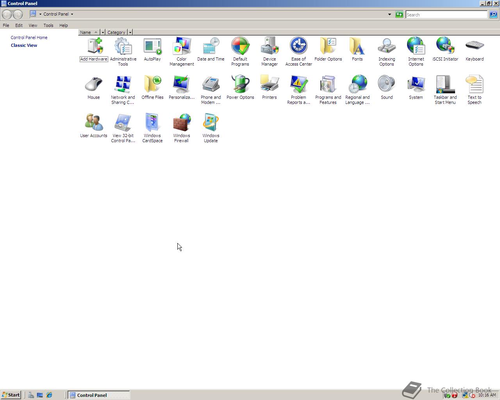Open Taskbar and Start Menu properties
Viewport: 500px width, 400px height.
[445, 90]
